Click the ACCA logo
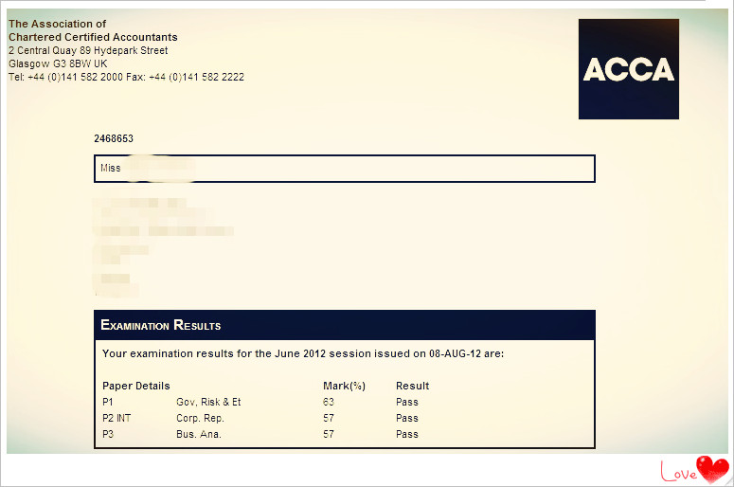This screenshot has width=734, height=487. (x=628, y=69)
